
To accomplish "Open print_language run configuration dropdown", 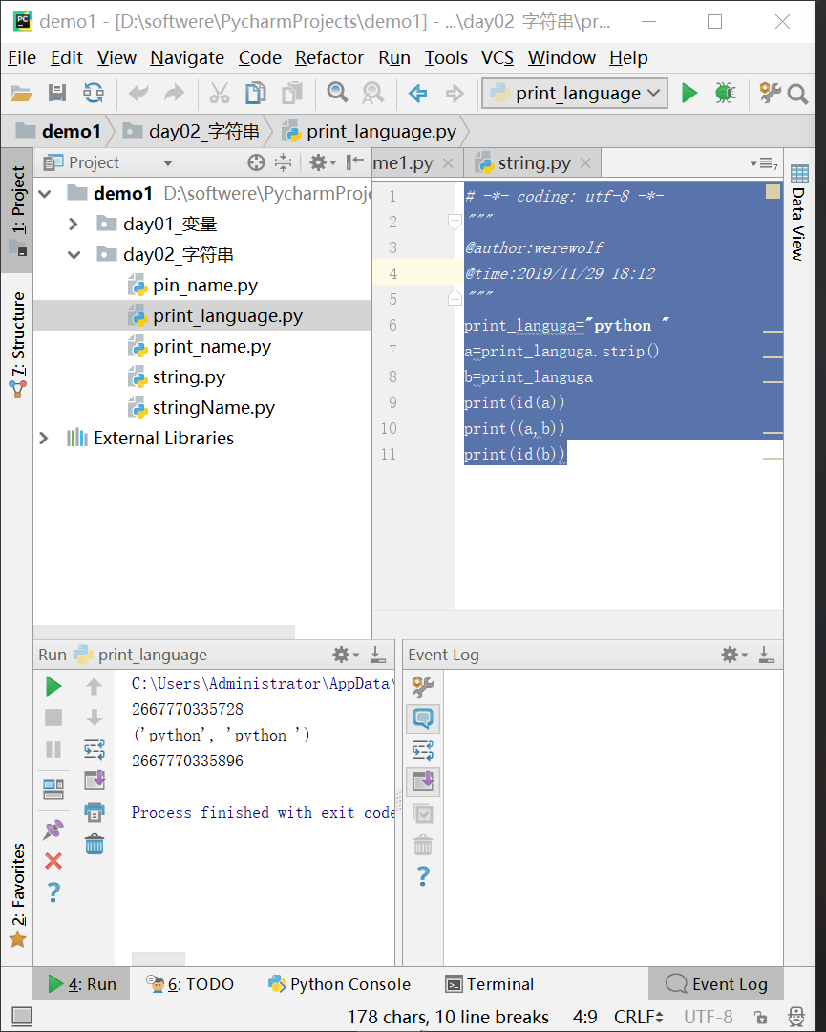I will tap(575, 93).
